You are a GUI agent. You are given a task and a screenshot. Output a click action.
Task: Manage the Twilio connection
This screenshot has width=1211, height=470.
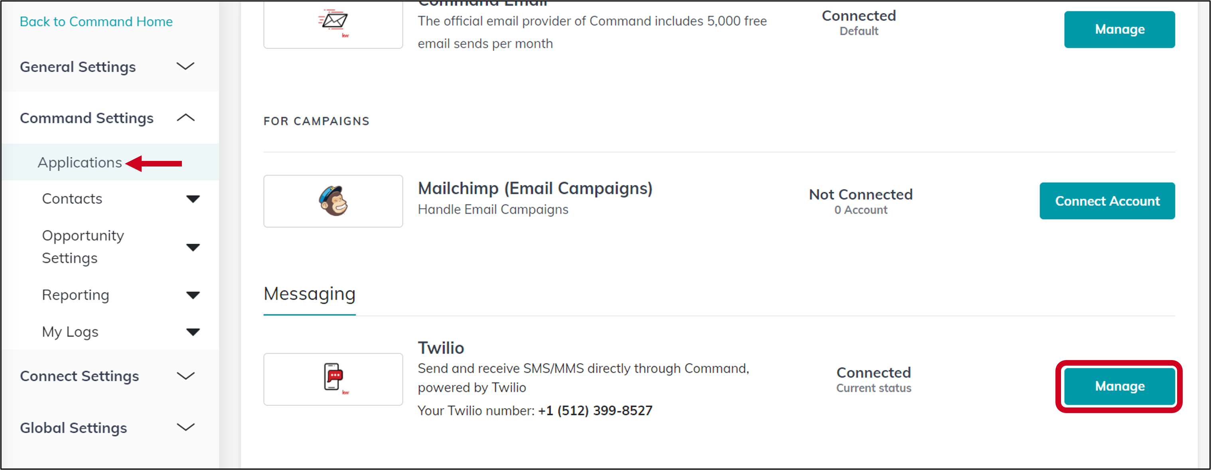(x=1119, y=386)
